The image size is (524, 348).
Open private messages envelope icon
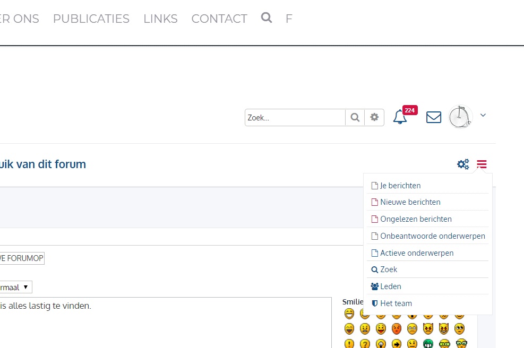point(434,117)
